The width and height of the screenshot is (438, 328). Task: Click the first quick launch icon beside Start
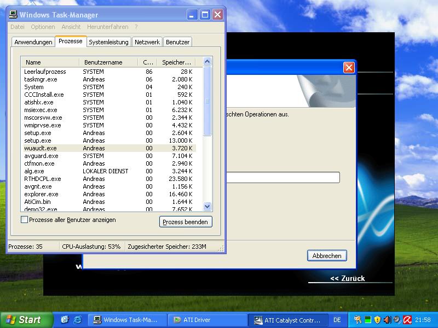coord(65,320)
